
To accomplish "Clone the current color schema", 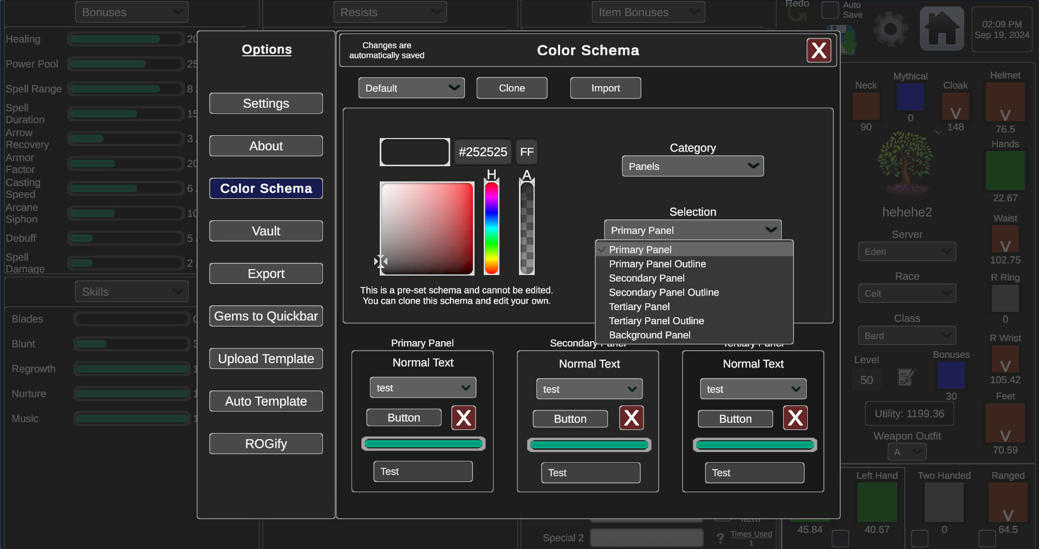I will 511,88.
